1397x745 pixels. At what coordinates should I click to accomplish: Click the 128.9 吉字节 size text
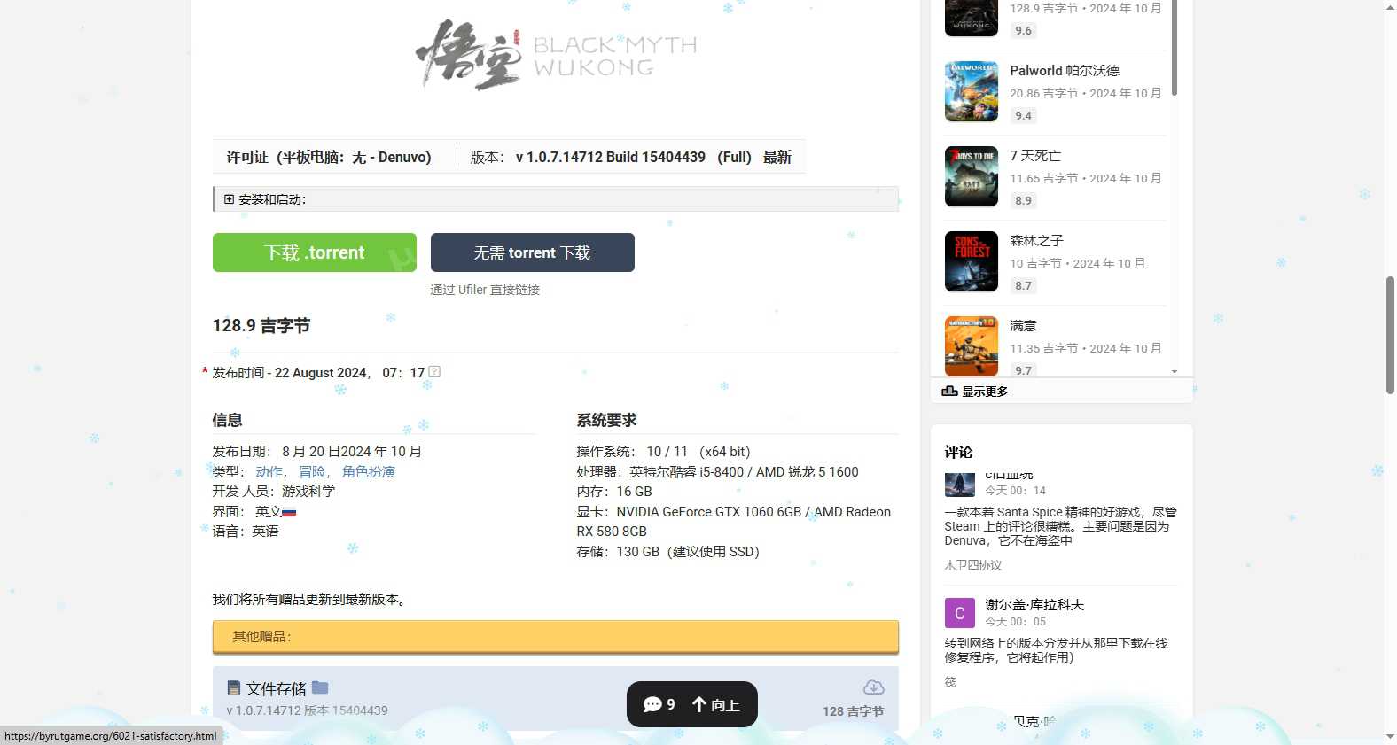click(261, 325)
